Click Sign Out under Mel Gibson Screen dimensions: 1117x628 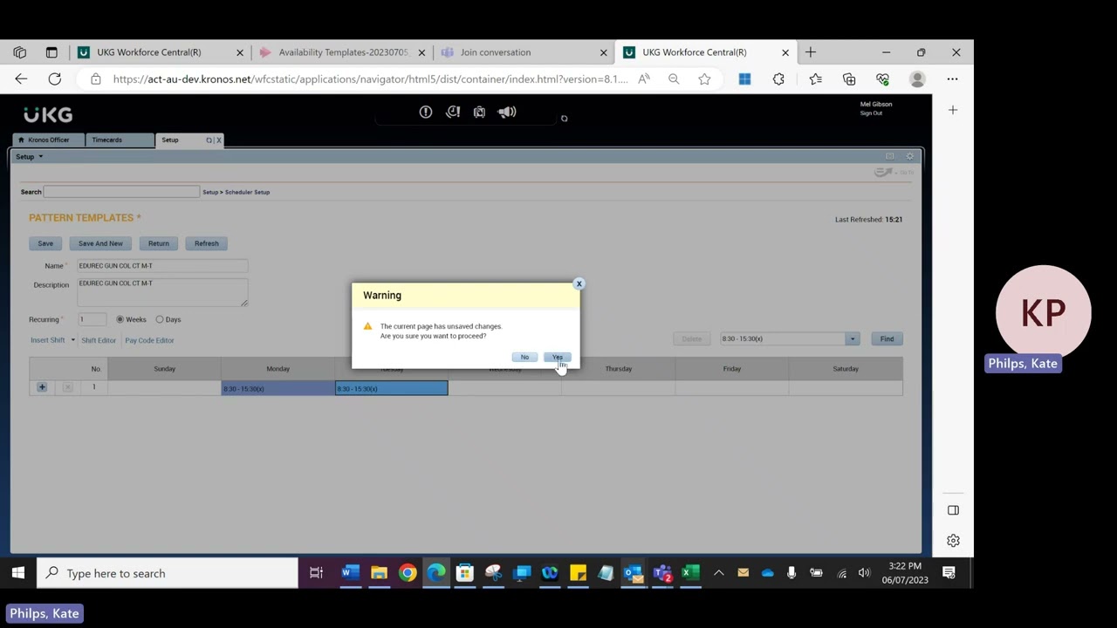pyautogui.click(x=871, y=113)
